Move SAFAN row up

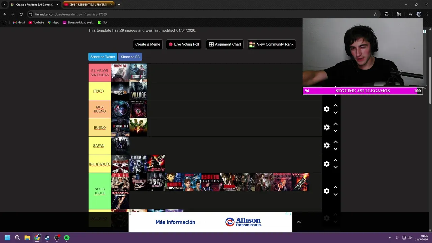click(x=335, y=142)
